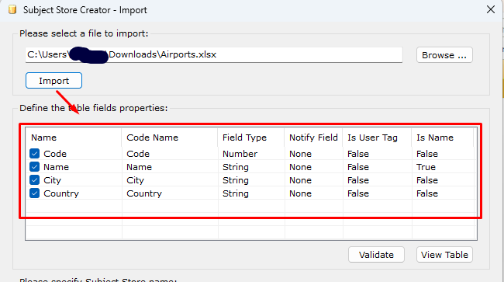This screenshot has height=282, width=504.
Task: Click the Import button
Action: tap(54, 81)
